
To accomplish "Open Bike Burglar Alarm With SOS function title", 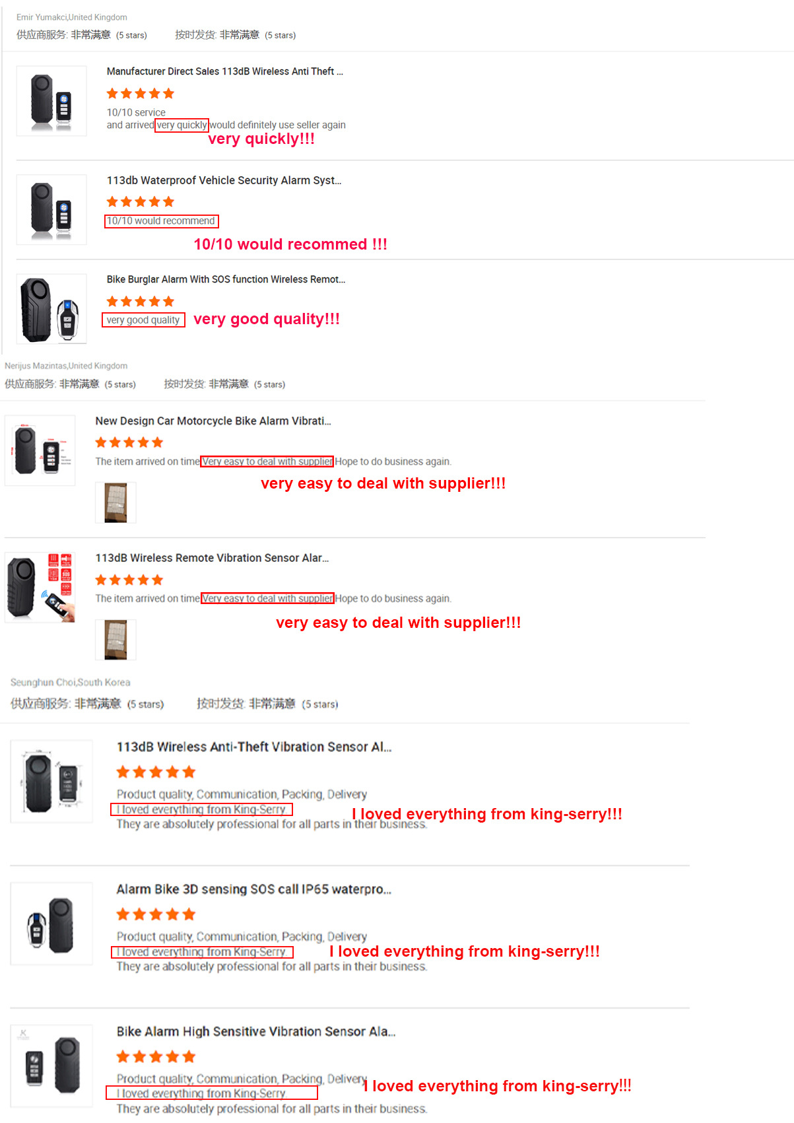I will [226, 279].
